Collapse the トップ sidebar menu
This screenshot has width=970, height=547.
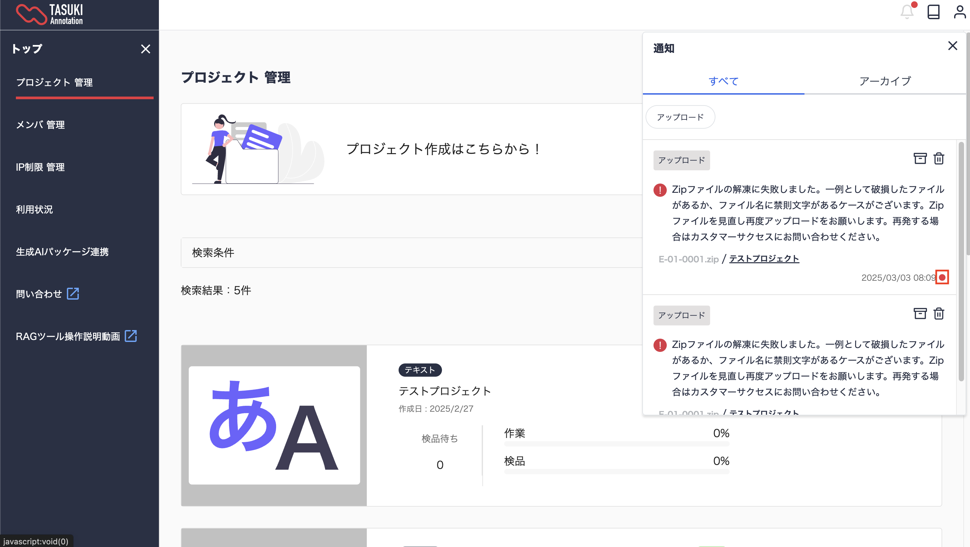[145, 49]
